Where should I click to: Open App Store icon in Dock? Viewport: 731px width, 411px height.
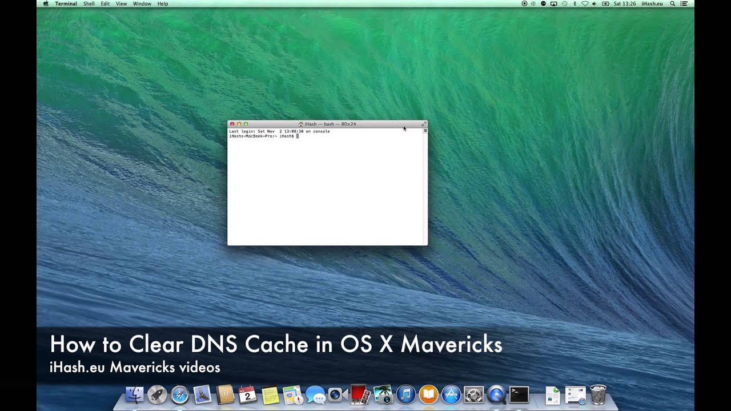point(451,394)
